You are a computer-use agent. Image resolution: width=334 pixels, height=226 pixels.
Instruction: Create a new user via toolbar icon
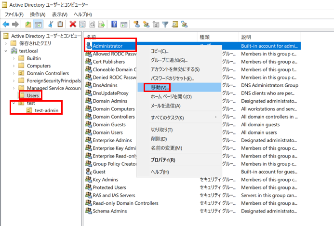tap(137, 24)
